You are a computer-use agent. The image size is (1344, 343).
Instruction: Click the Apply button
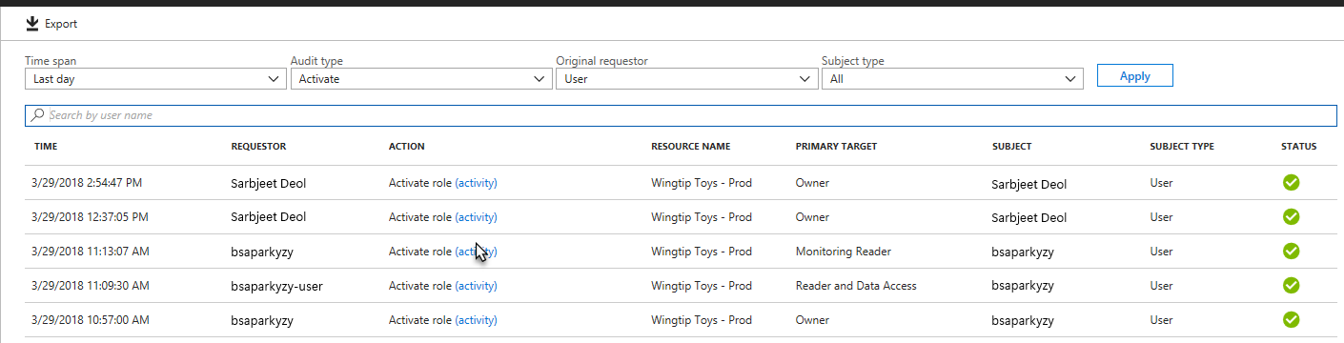tap(1134, 76)
